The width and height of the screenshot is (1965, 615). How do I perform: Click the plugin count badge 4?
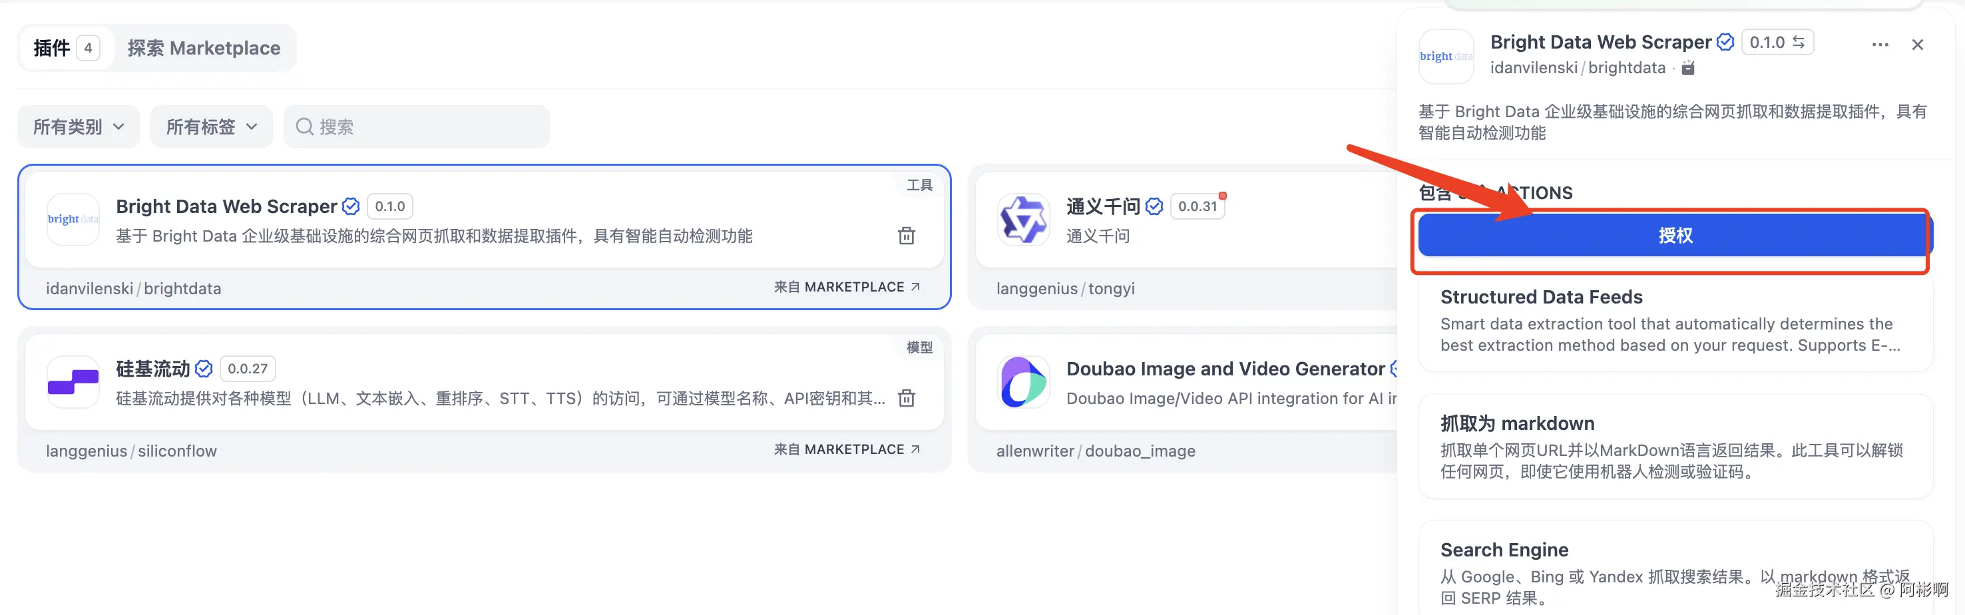[x=89, y=48]
